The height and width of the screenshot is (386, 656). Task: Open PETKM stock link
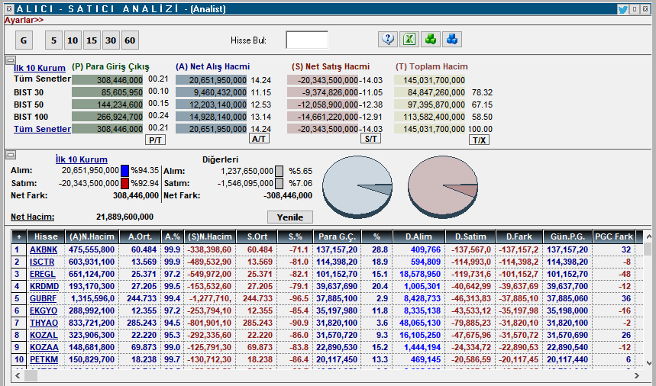[44, 360]
